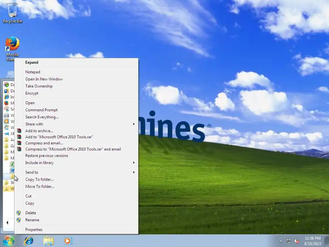Viewport: 329px width, 247px height.
Task: Launch Internet Explorer from the taskbar
Action: click(29, 241)
